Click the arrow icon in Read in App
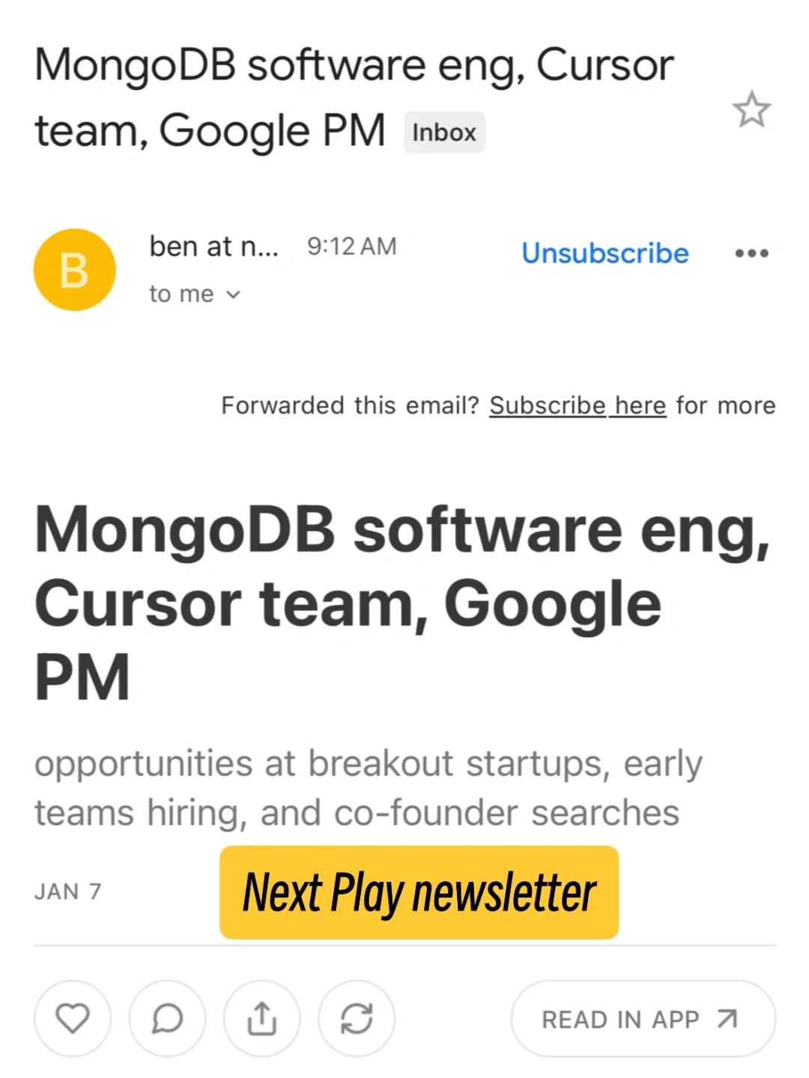Screen dimensions: 809x1078 pos(727,1019)
